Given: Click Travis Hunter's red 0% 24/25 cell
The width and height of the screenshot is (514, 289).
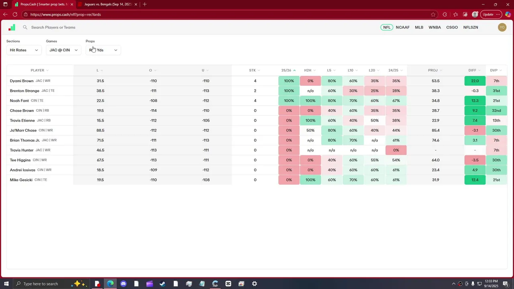Looking at the screenshot, I should (396, 150).
